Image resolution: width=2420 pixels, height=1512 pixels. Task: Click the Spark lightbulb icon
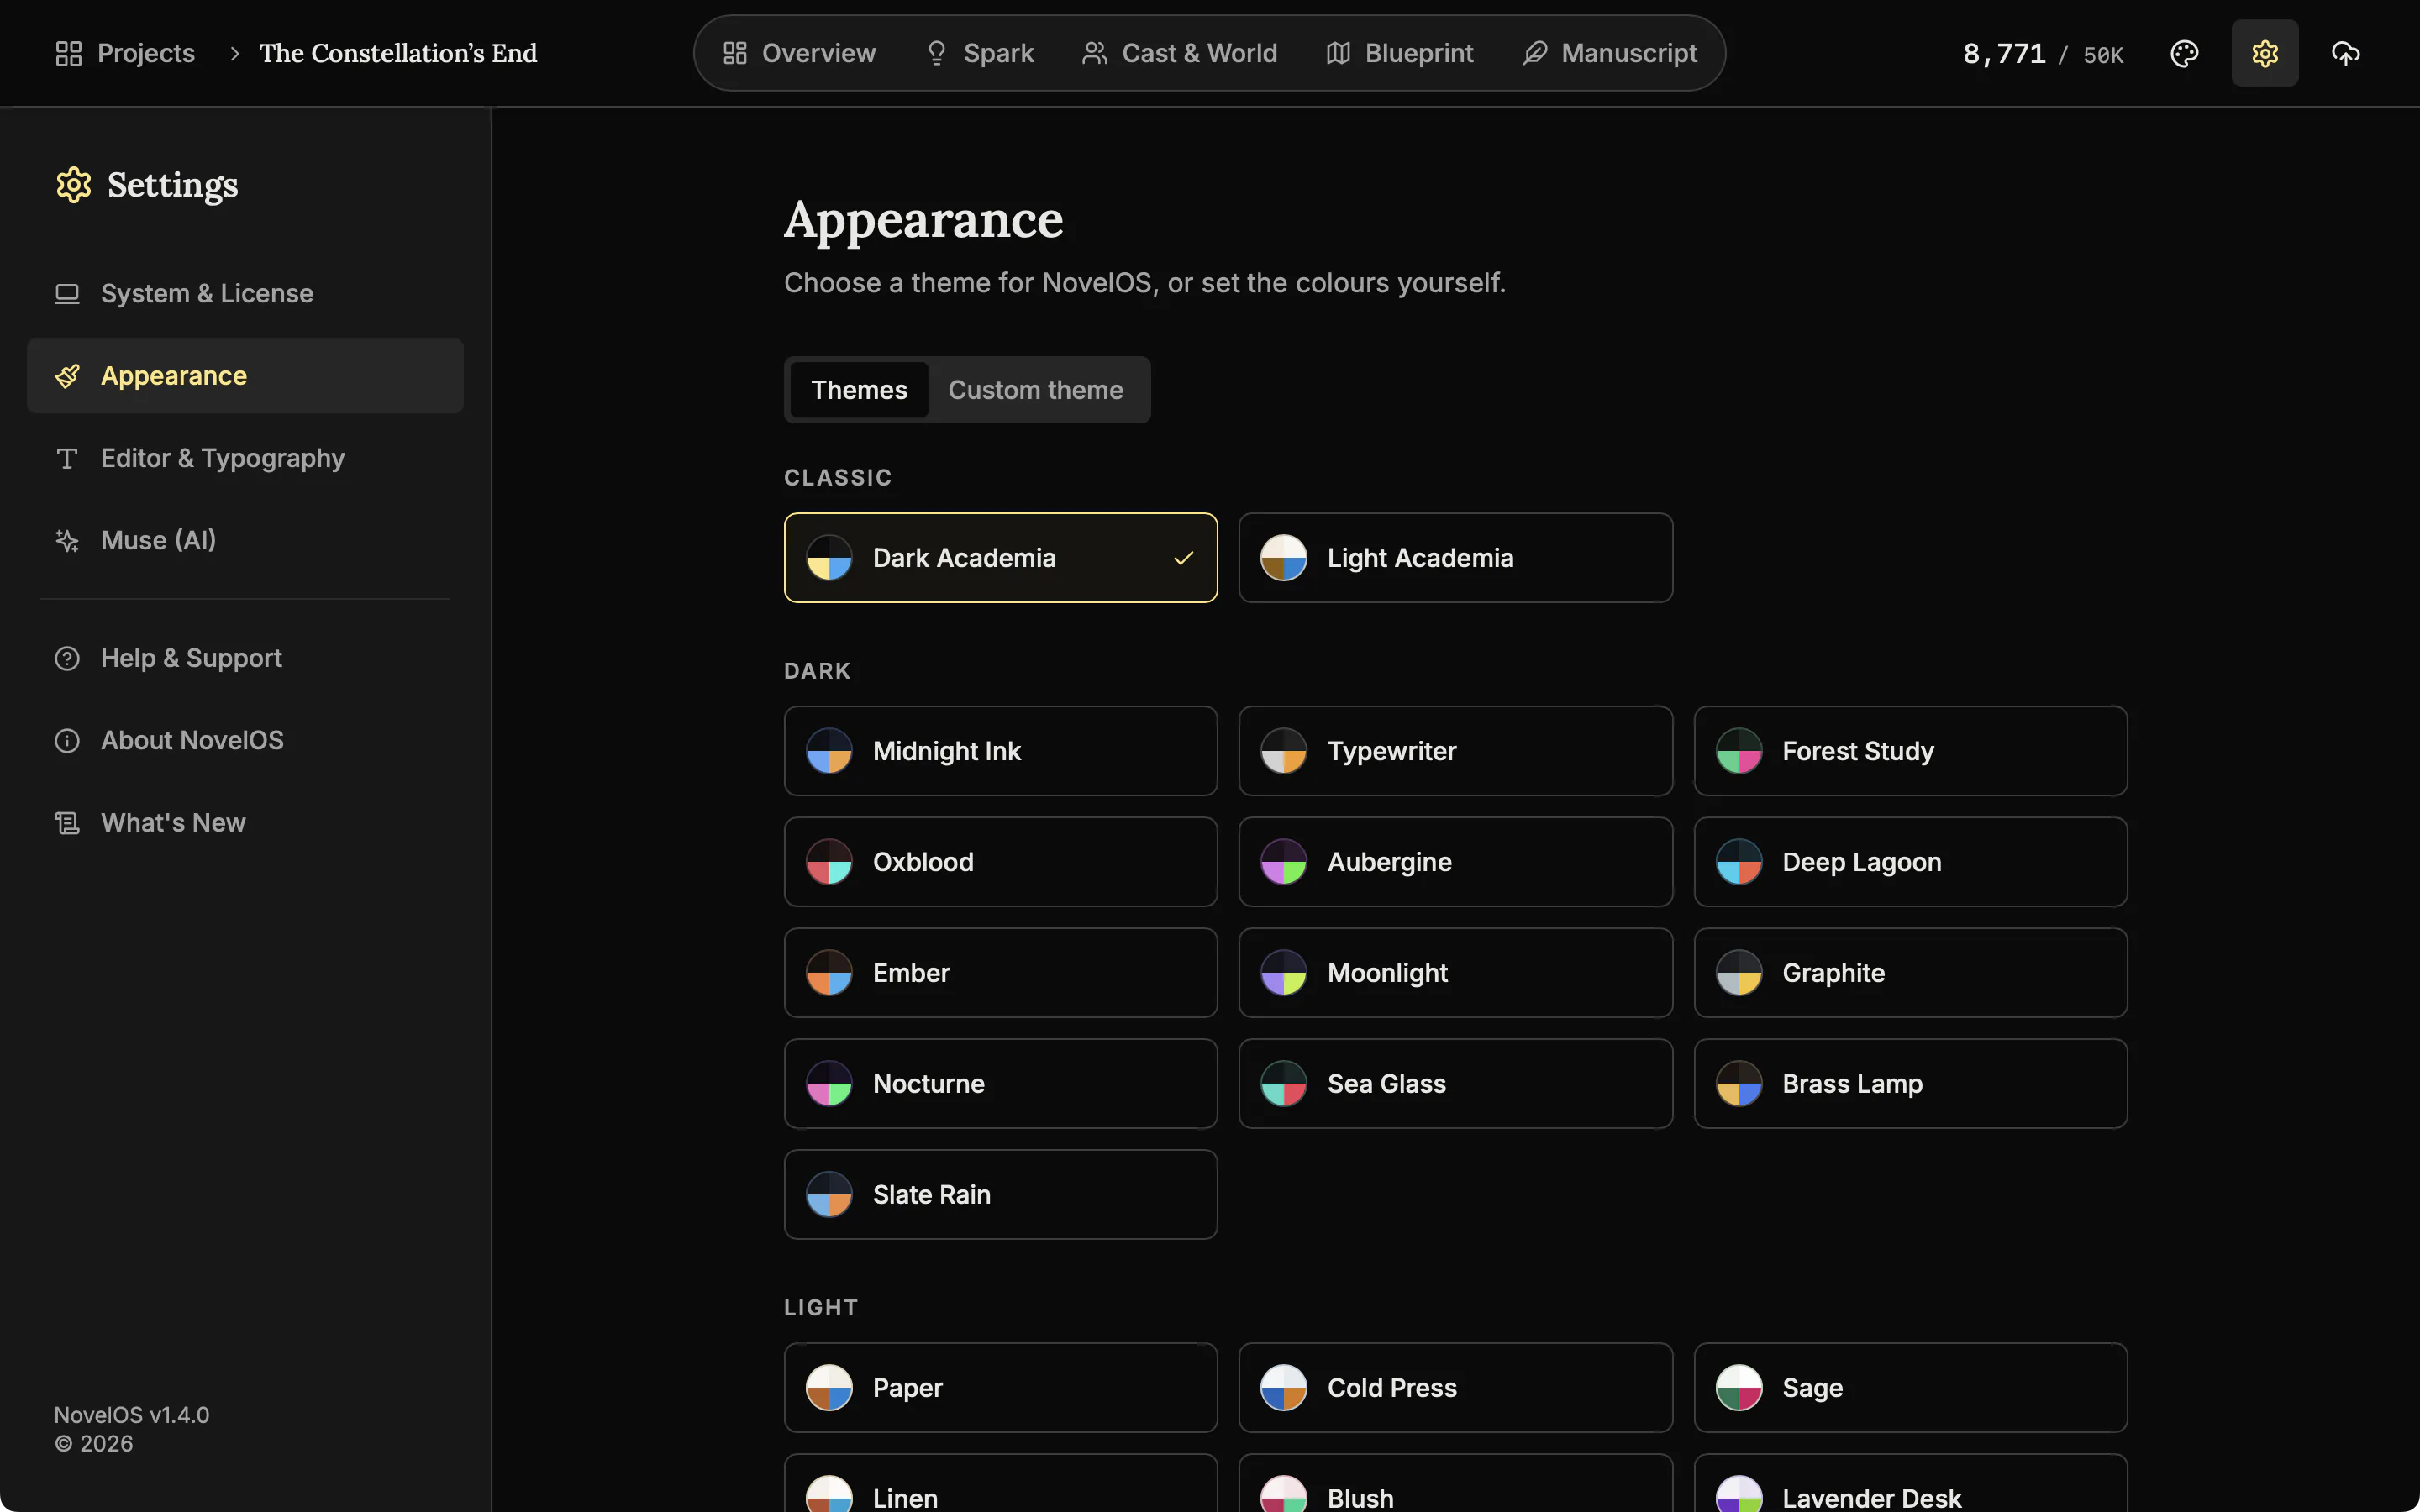(x=936, y=53)
